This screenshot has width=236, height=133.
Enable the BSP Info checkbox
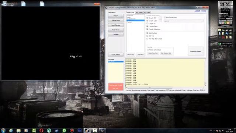(147, 36)
